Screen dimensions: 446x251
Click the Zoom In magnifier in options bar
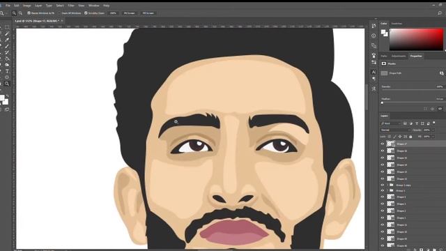pyautogui.click(x=14, y=13)
